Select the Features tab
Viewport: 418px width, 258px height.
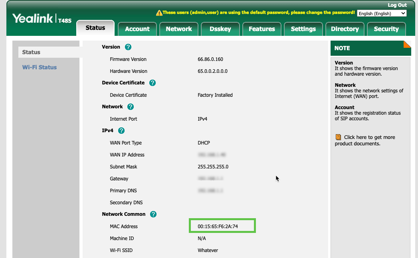261,29
